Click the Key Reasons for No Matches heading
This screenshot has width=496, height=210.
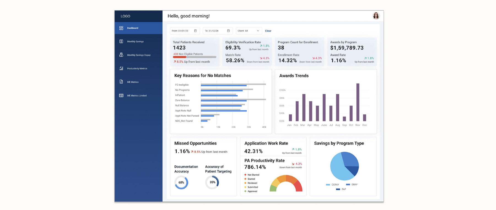point(203,76)
